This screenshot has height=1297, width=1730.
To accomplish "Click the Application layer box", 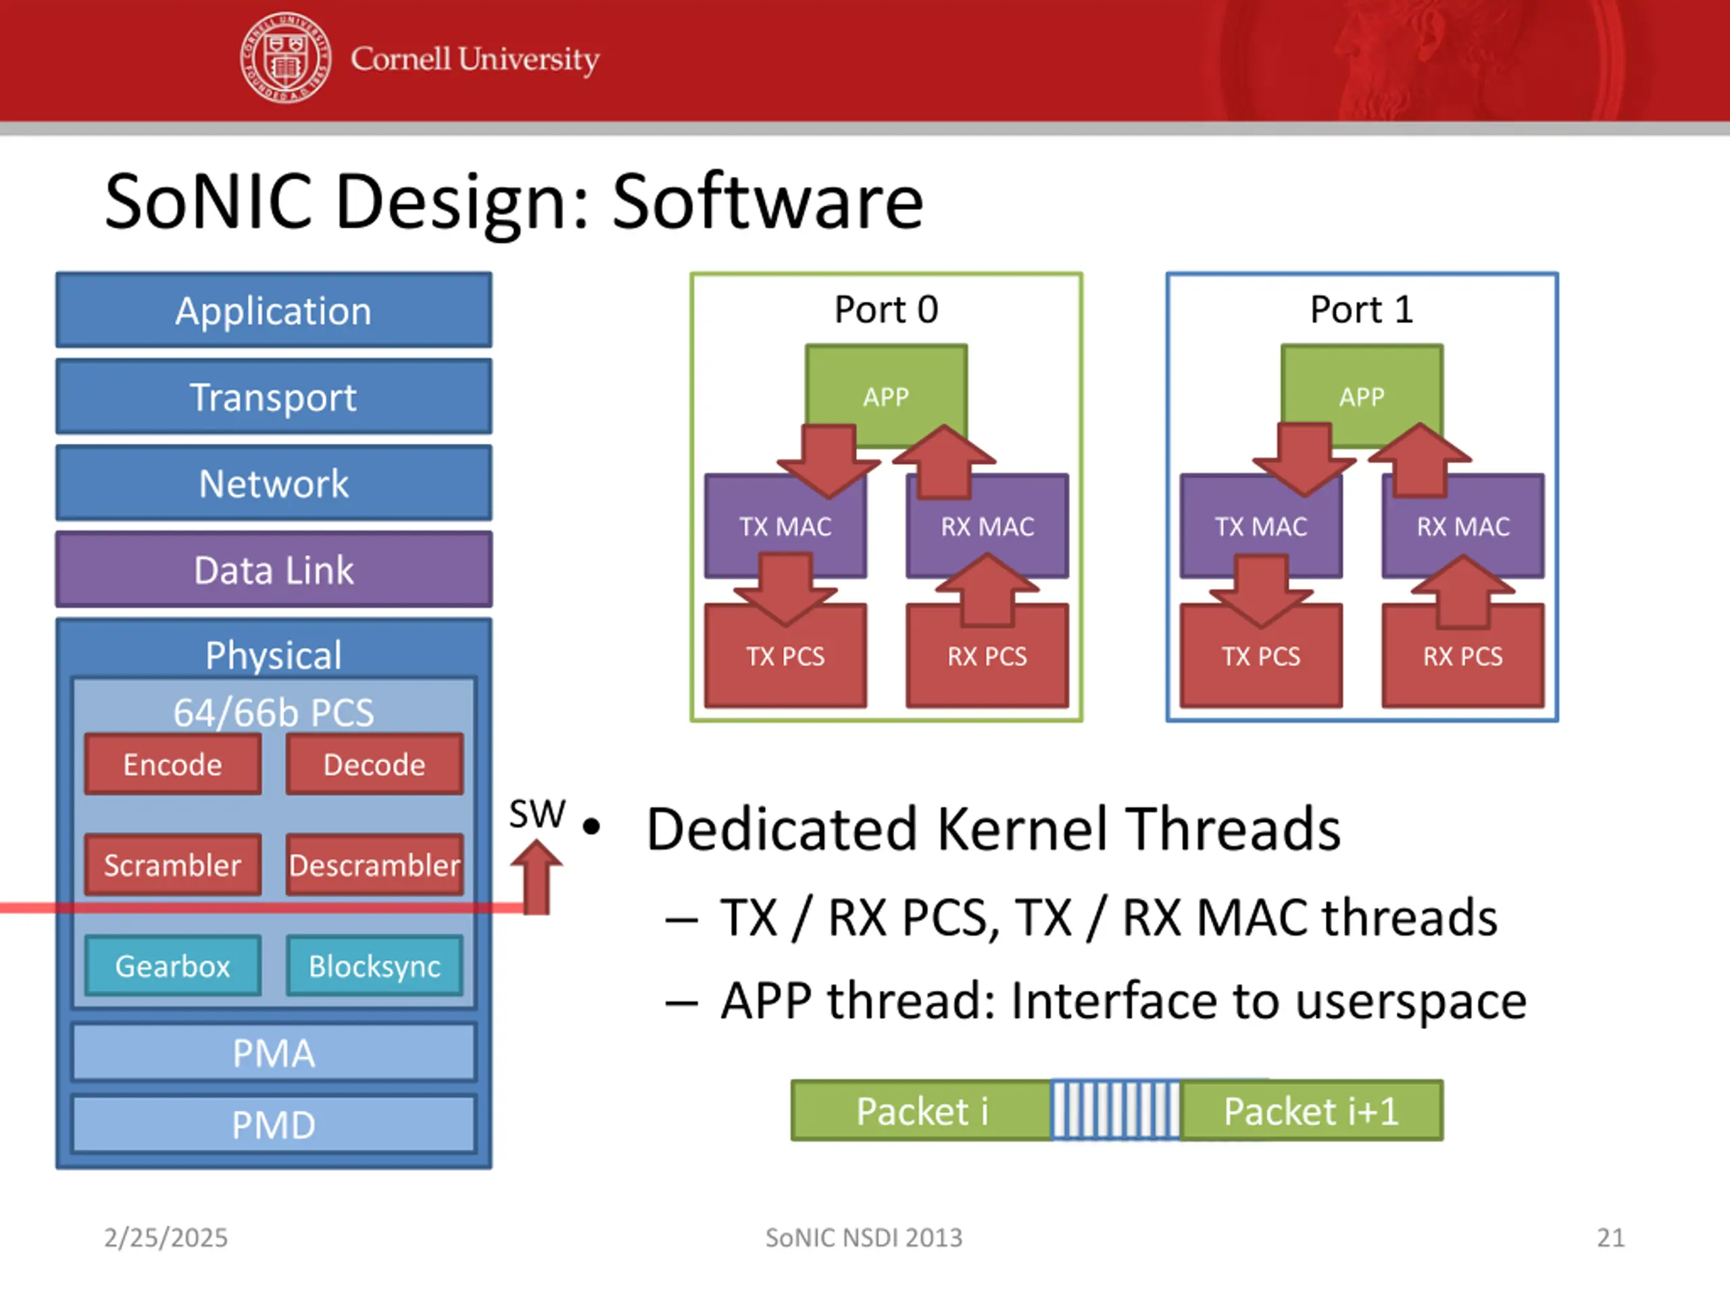I will point(274,310).
